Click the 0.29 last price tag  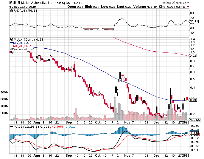tap(193, 100)
